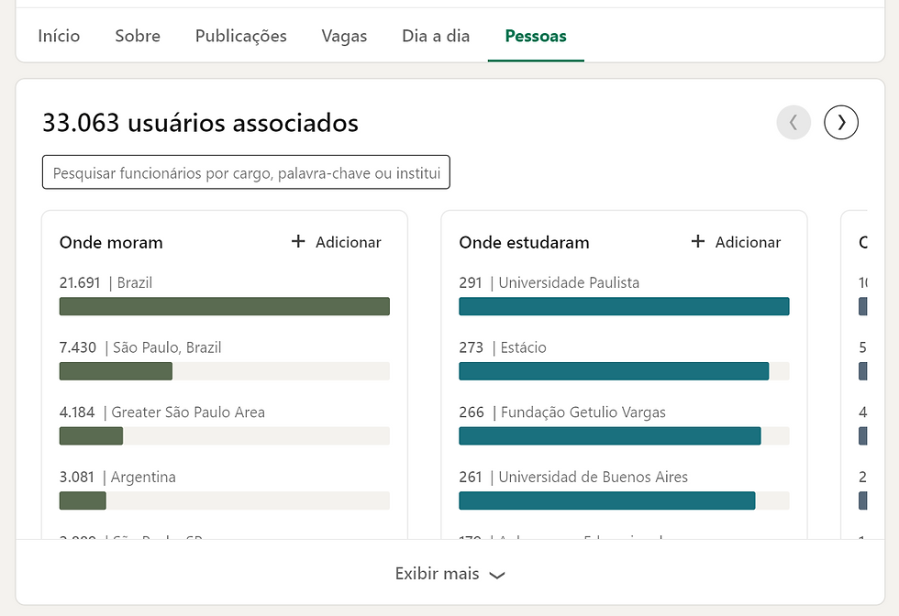
Task: Click the plus icon beside Adicionar in Onde estudaram
Action: (x=697, y=241)
